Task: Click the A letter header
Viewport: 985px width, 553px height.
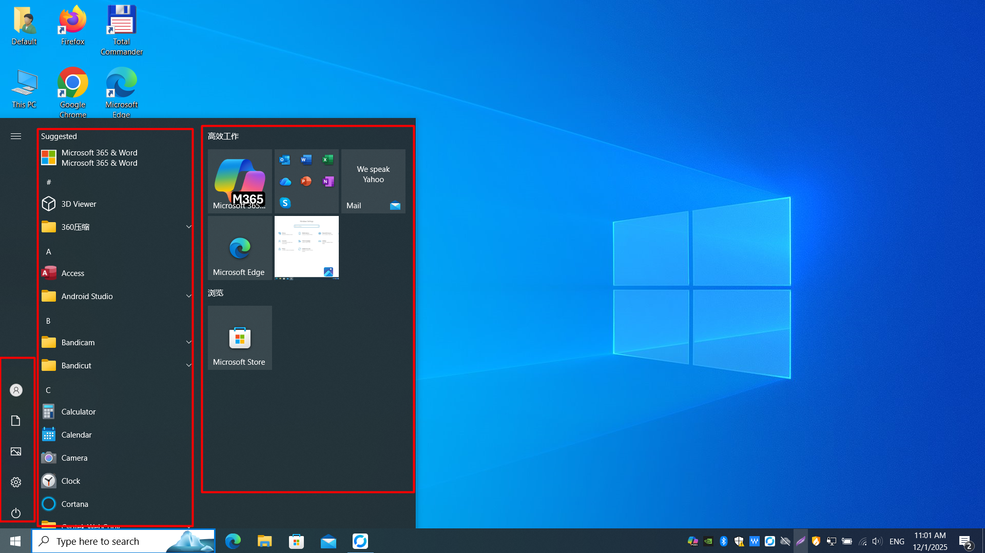Action: (x=49, y=251)
